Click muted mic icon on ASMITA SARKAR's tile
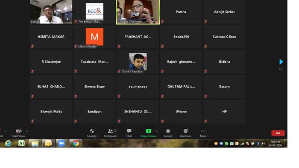 (32, 46)
